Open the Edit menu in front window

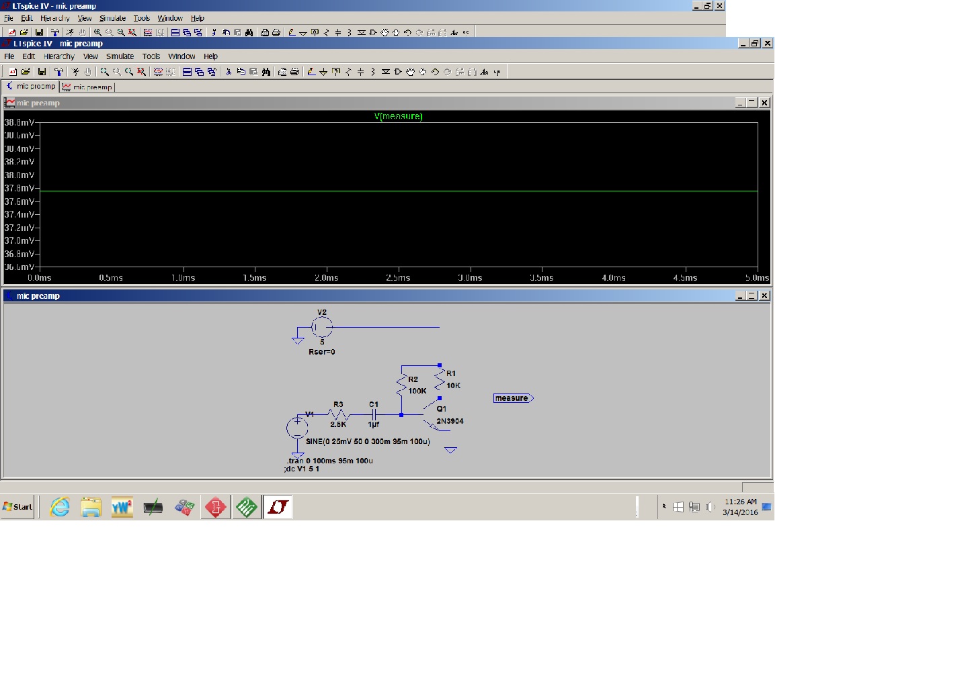[x=29, y=56]
